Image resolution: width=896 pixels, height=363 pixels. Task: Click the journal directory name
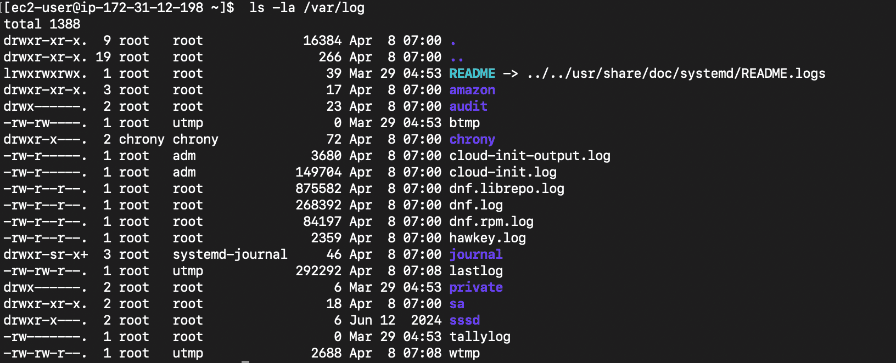pos(475,254)
